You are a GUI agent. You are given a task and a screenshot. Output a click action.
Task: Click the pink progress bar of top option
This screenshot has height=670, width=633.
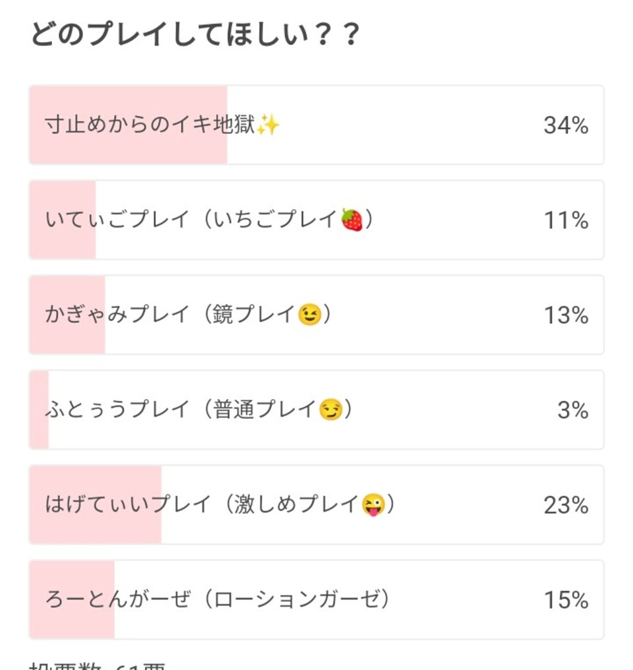point(128,125)
